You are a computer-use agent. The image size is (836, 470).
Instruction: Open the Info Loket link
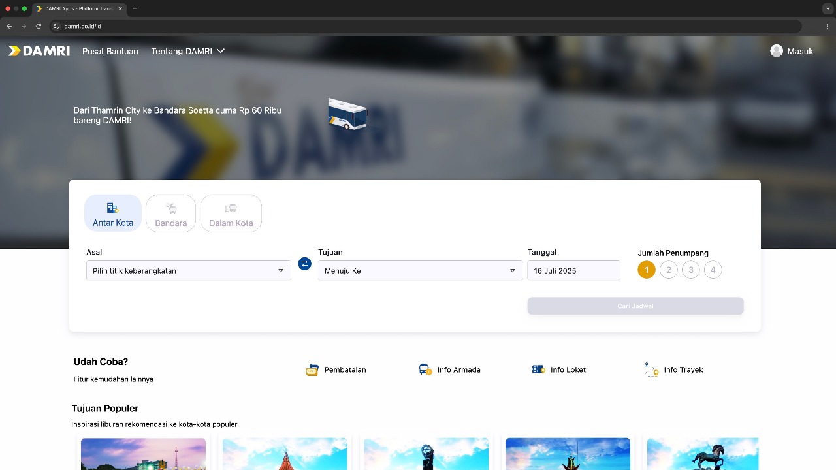pos(568,369)
